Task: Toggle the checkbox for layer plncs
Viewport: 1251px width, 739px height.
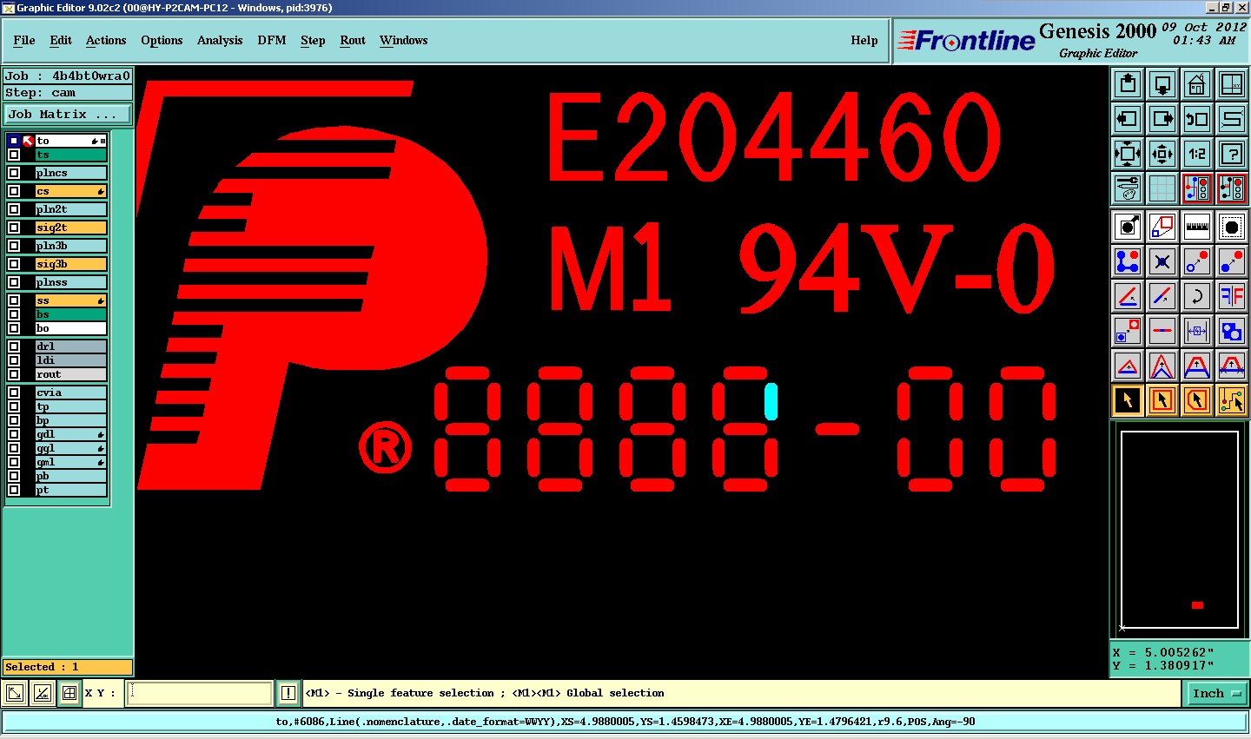Action: click(x=14, y=173)
